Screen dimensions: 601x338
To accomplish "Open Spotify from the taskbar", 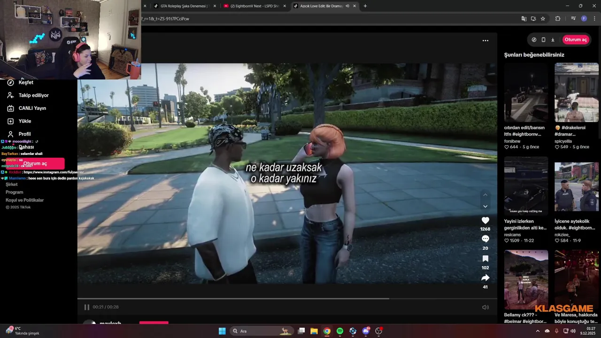I will coord(340,331).
